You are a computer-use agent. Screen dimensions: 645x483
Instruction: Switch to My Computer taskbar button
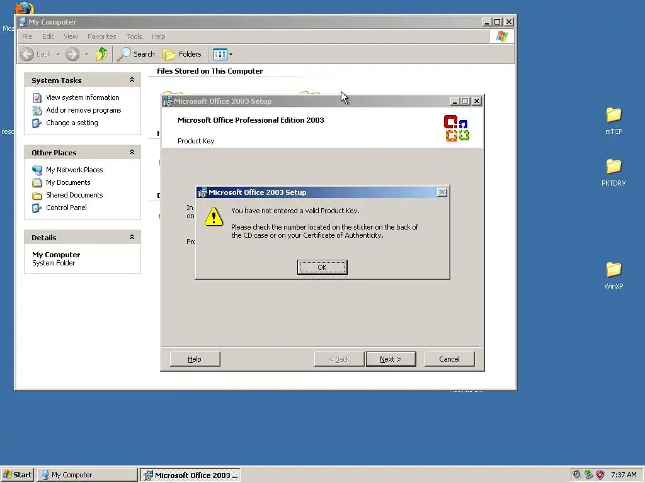(88, 475)
